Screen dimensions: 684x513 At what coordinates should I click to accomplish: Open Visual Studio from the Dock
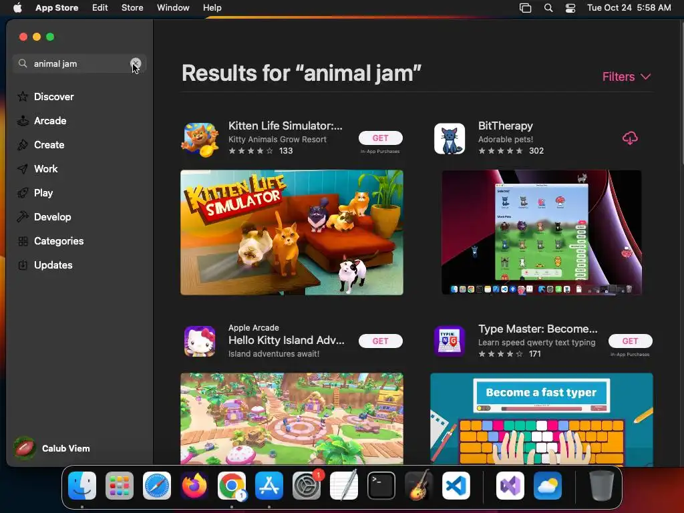[510, 486]
